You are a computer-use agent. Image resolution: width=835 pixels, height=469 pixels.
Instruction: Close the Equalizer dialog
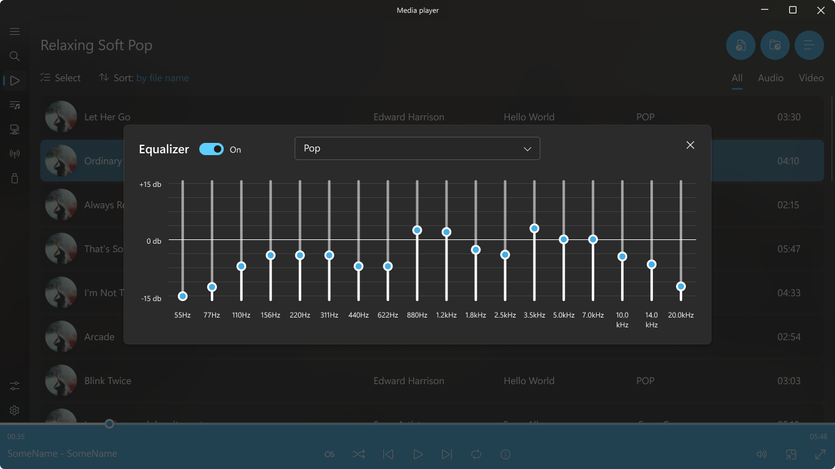point(690,145)
